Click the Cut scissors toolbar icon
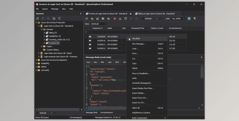The width and height of the screenshot is (239, 121). click(120, 18)
